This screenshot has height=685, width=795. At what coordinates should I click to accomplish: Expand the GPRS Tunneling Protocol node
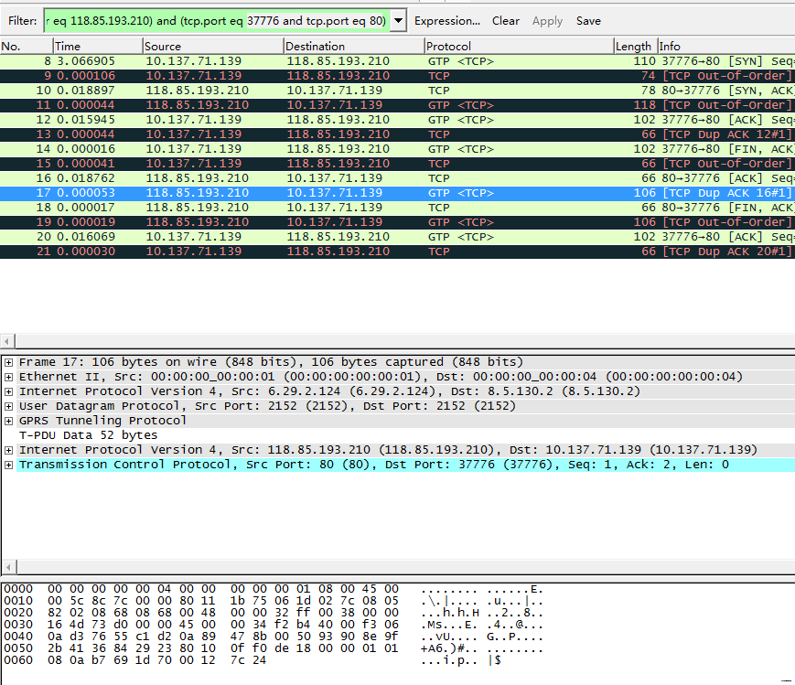click(8, 420)
